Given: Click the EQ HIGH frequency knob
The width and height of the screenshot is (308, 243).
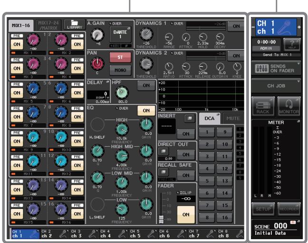Looking at the screenshot, I should (122, 130).
